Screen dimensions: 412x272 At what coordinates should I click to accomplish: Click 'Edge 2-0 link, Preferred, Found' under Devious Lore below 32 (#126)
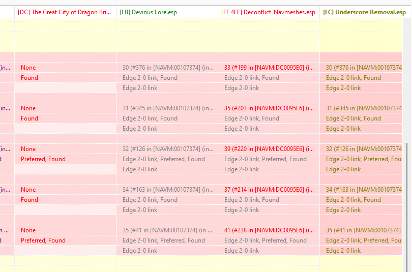(x=163, y=159)
